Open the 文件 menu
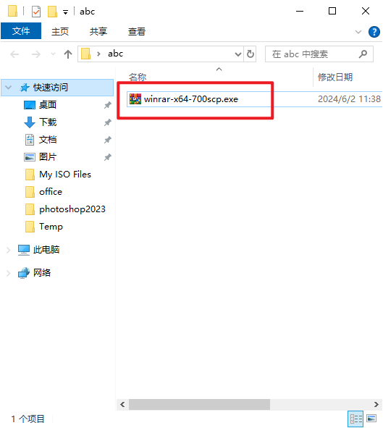 pos(21,31)
